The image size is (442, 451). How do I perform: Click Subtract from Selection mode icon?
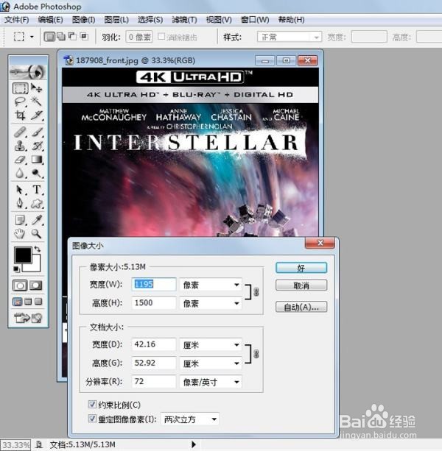click(72, 37)
